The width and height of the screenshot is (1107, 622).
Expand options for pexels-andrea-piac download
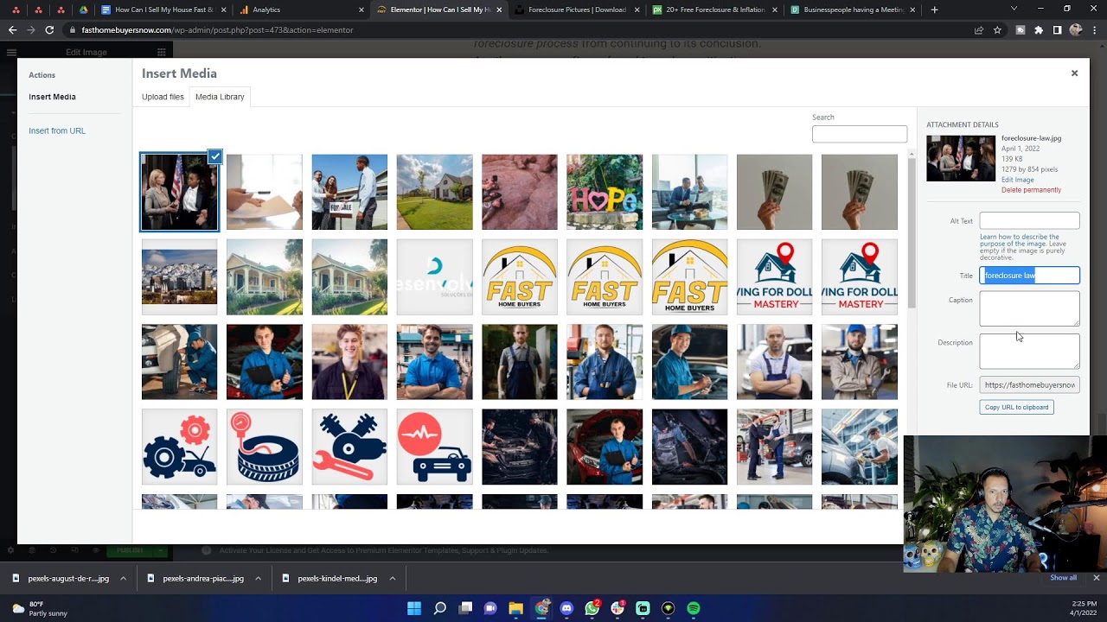258,579
